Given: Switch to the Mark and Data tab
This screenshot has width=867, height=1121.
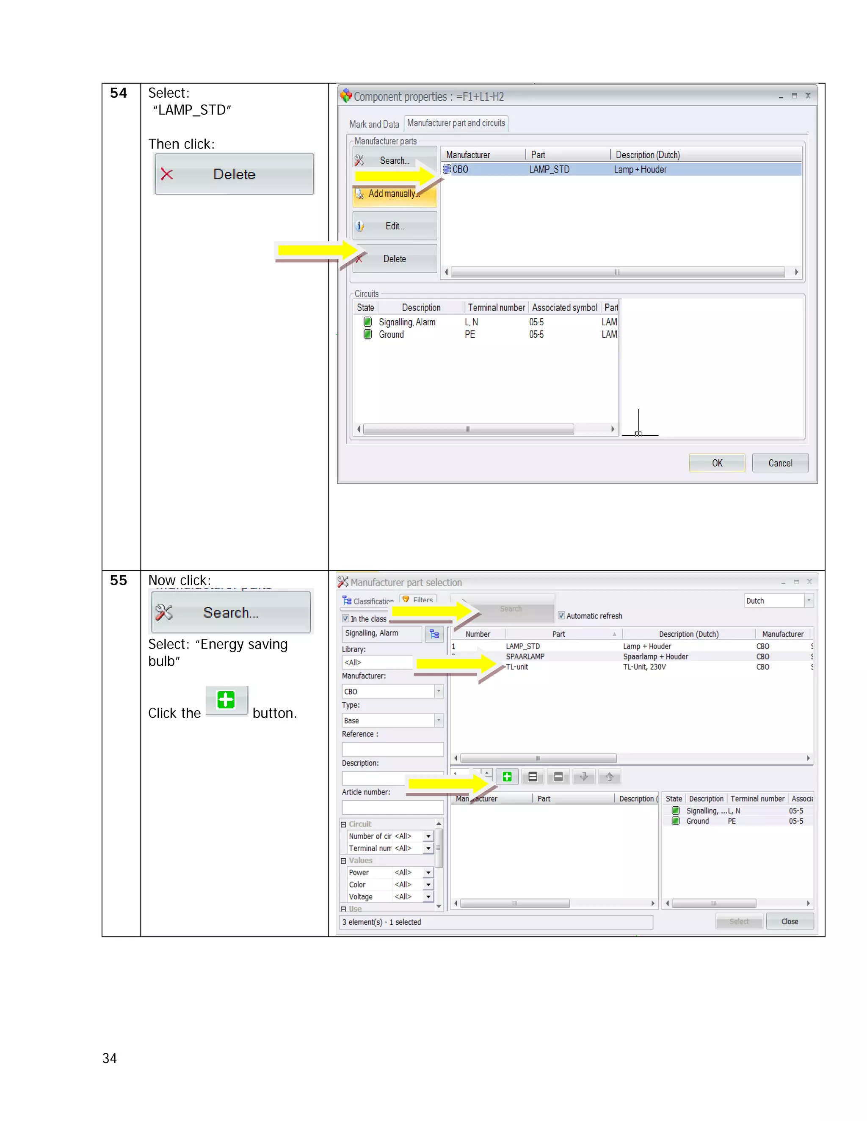Looking at the screenshot, I should [x=374, y=124].
